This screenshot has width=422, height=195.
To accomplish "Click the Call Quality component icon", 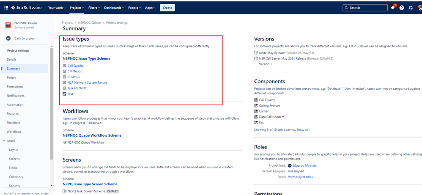I will (256, 100).
